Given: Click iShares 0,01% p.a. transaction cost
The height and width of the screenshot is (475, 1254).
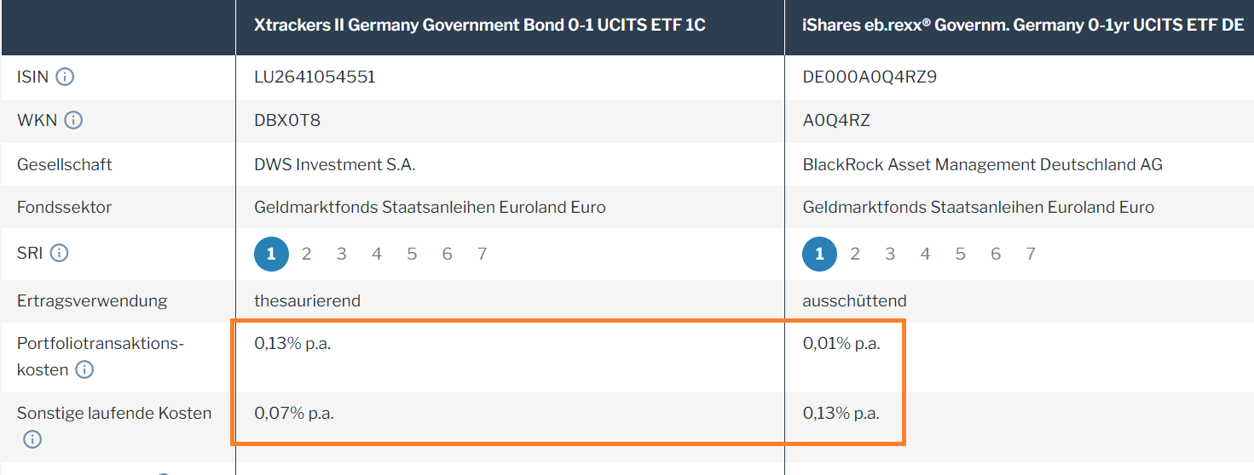Looking at the screenshot, I should [x=841, y=344].
